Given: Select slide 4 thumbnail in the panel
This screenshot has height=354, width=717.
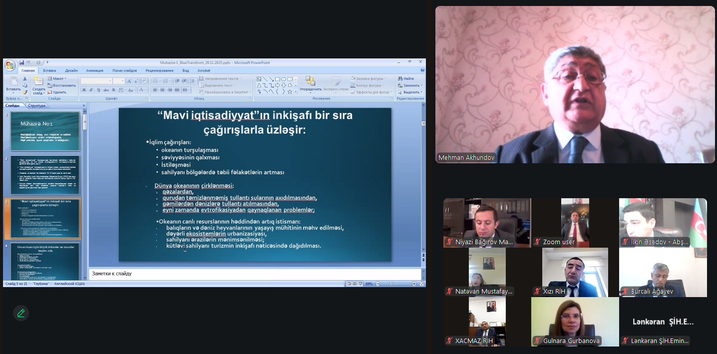Looking at the screenshot, I should click(45, 261).
